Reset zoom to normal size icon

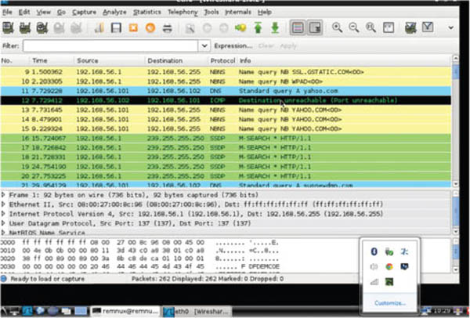371,27
